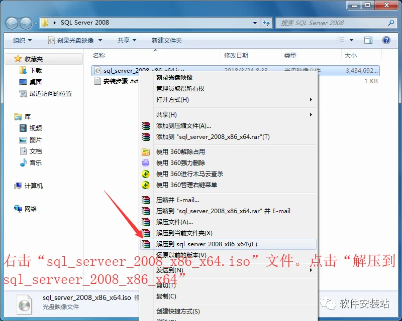Screen dimensions: 402x321
Task: Choose 创建快捷方式(S) from context menu
Action: (229, 311)
